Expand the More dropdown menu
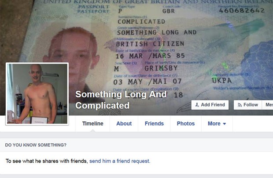Viewport: 273px width, 178px height. (217, 124)
